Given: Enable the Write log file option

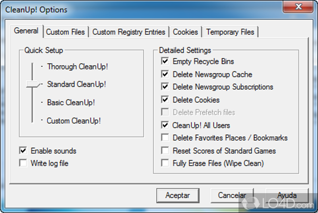Looking at the screenshot, I should [23, 163].
